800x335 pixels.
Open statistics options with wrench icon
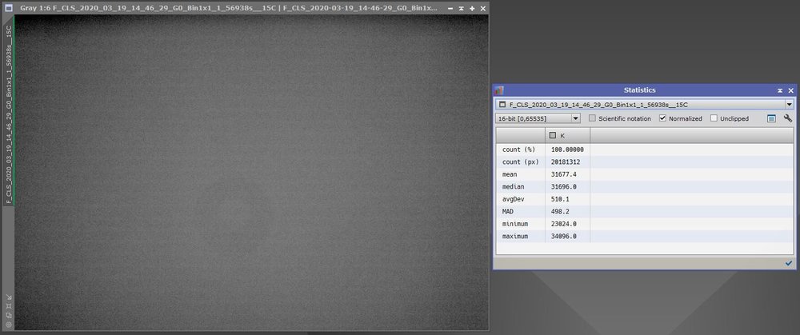pos(788,118)
